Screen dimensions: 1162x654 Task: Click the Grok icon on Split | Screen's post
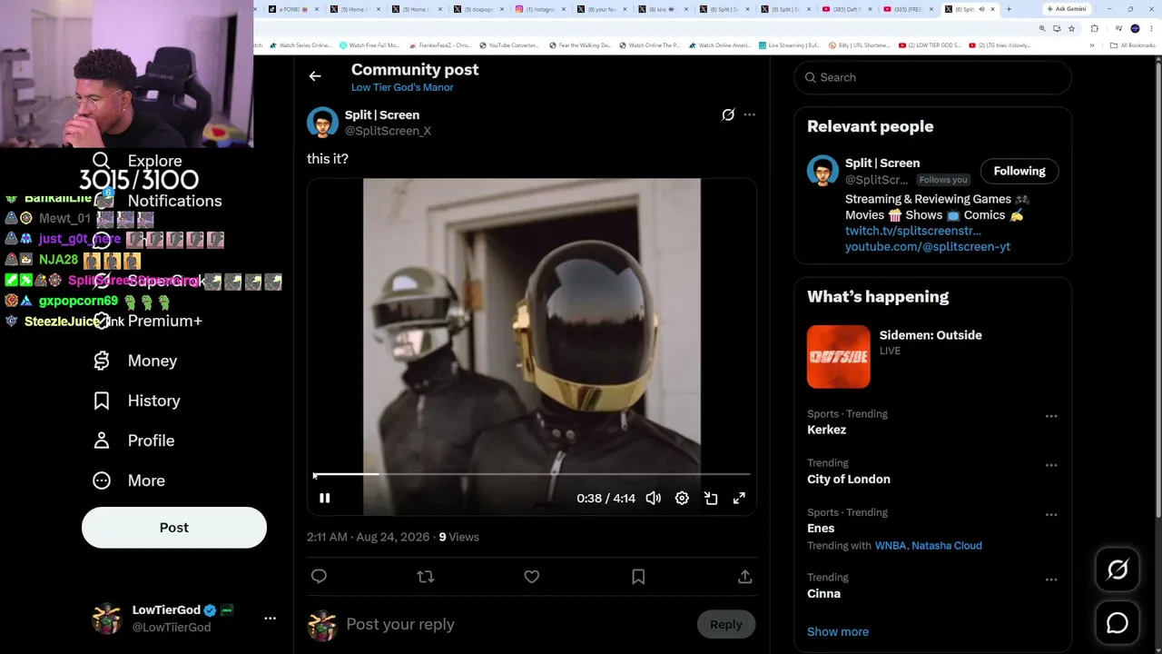tap(728, 115)
